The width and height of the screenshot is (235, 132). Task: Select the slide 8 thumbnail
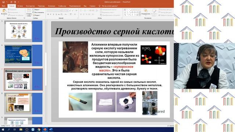[23, 103]
